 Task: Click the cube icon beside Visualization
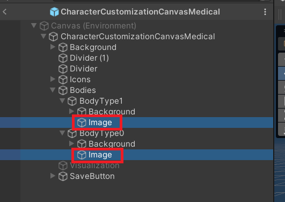coord(63,165)
